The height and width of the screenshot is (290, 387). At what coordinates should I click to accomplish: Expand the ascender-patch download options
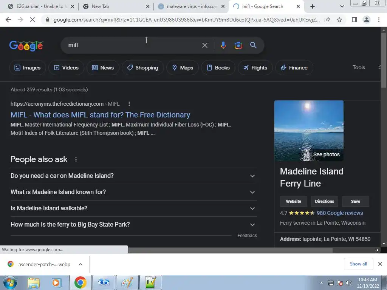click(x=80, y=264)
